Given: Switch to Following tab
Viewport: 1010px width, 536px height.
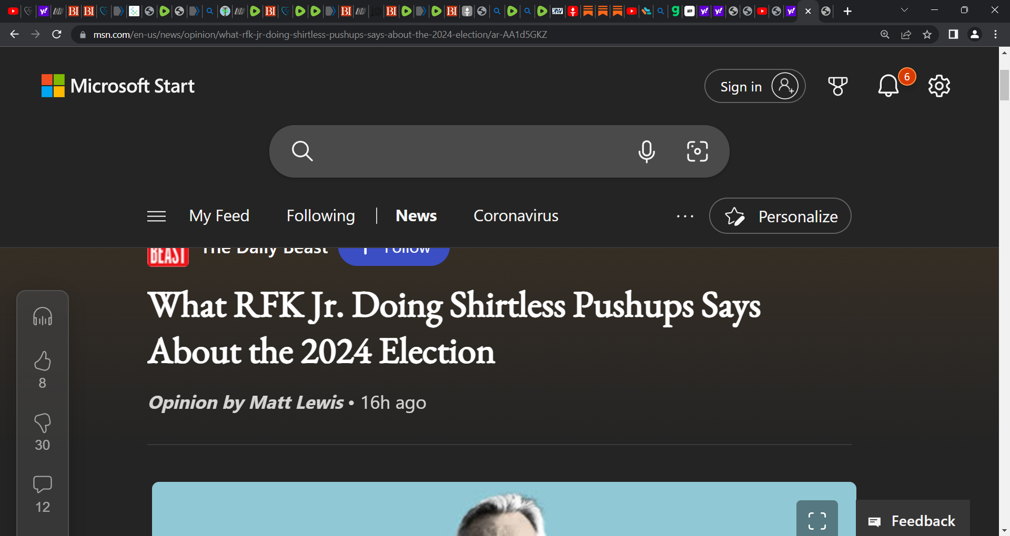Looking at the screenshot, I should [x=321, y=216].
